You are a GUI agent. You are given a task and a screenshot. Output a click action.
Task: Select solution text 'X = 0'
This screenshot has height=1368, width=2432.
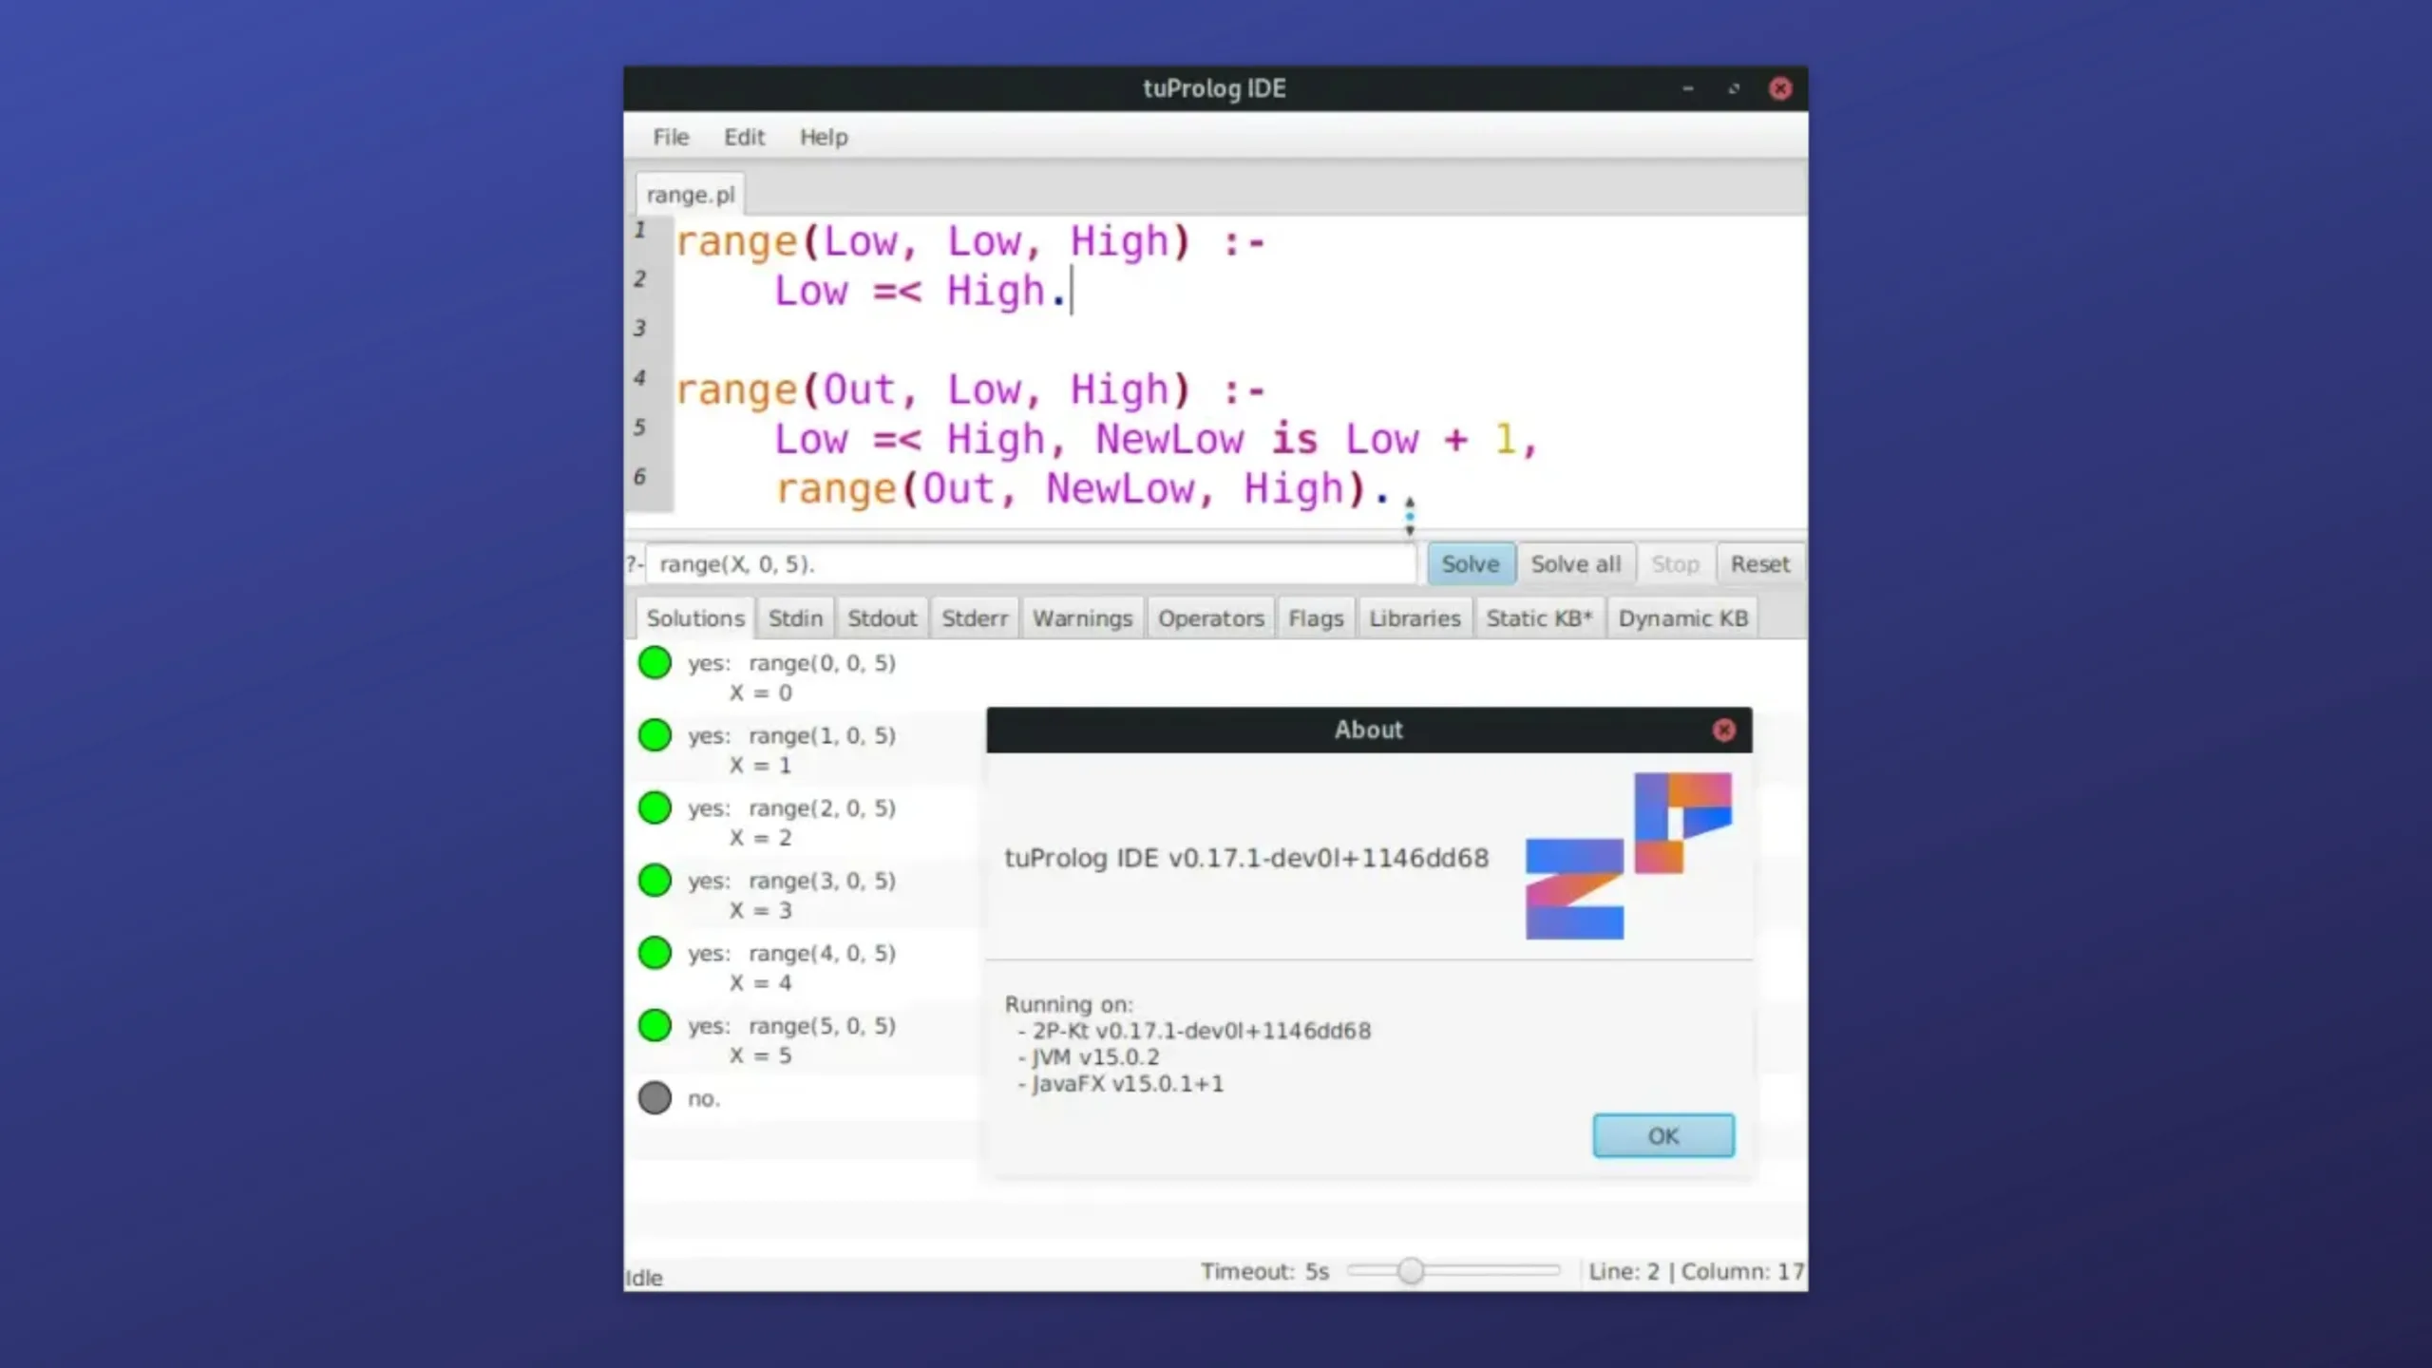[760, 693]
